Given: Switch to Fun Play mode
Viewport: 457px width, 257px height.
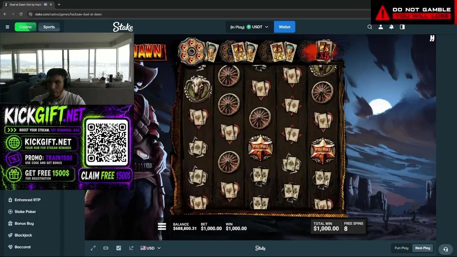Looking at the screenshot, I should coord(401,248).
